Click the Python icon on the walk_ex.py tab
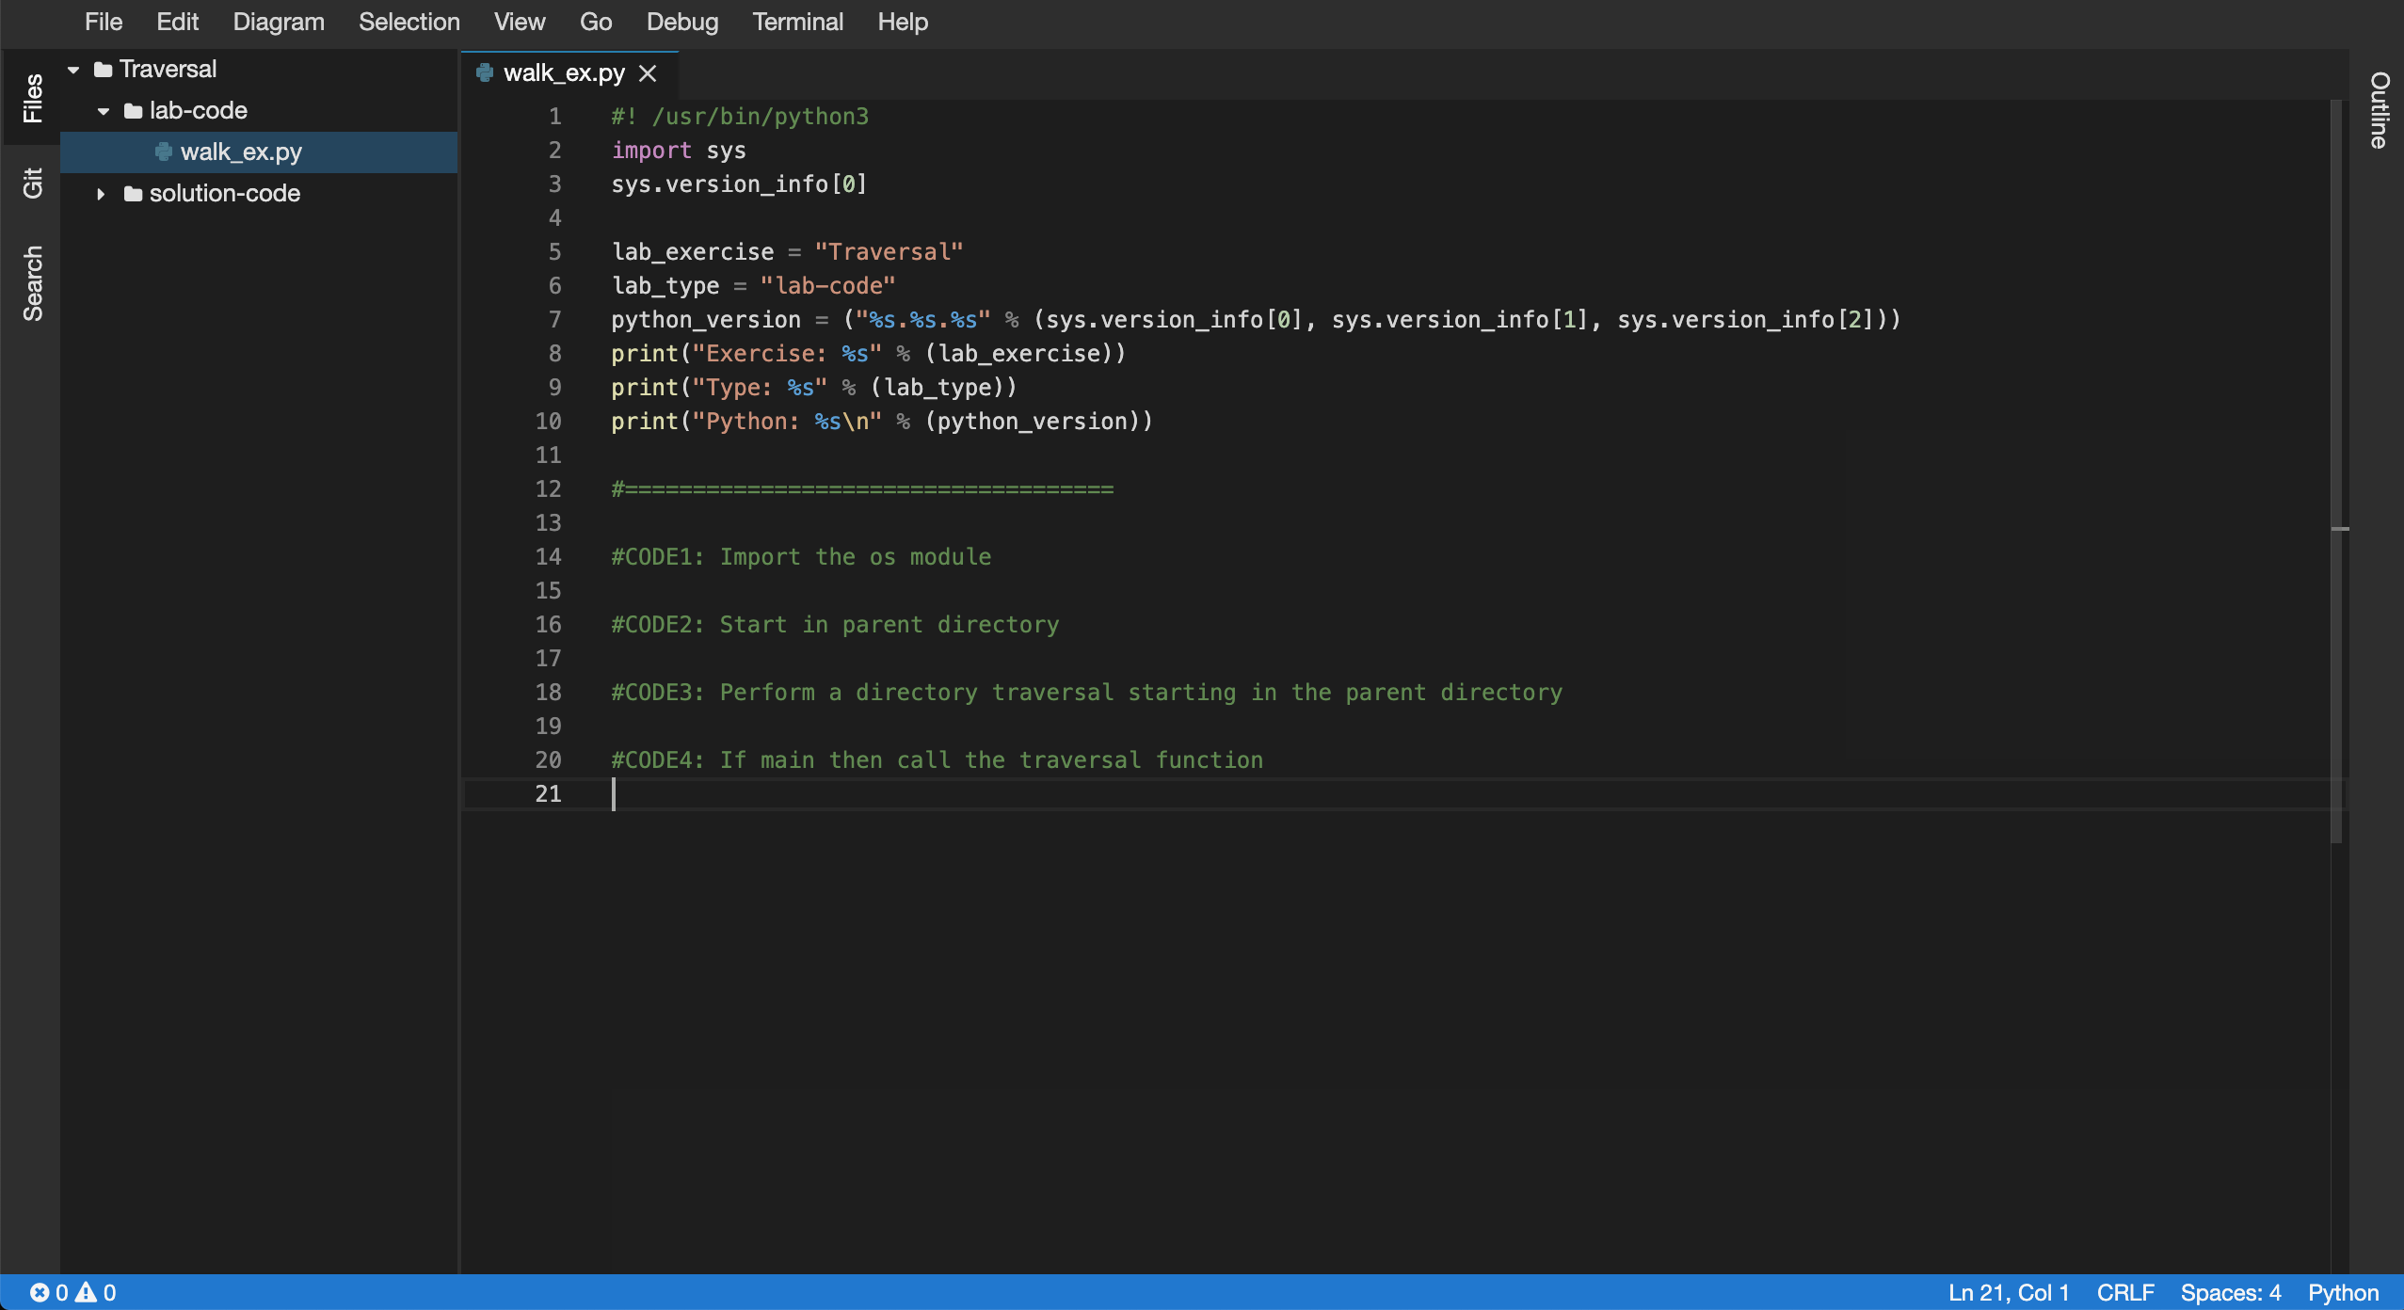 [485, 72]
